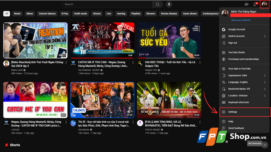
Task: Expand Location: Vietnam submenu
Action: click(x=265, y=96)
